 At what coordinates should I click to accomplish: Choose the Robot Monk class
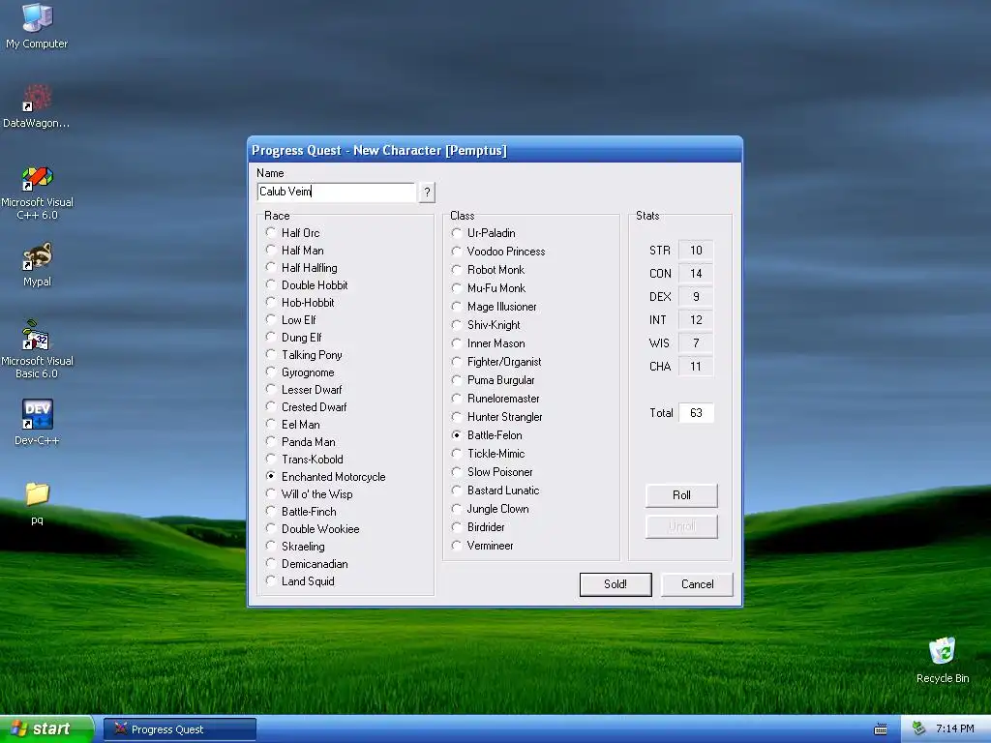coord(489,269)
